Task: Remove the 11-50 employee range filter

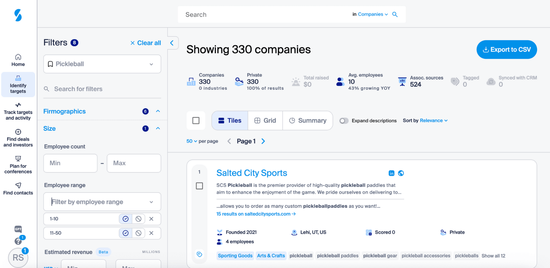Action: tap(151, 233)
